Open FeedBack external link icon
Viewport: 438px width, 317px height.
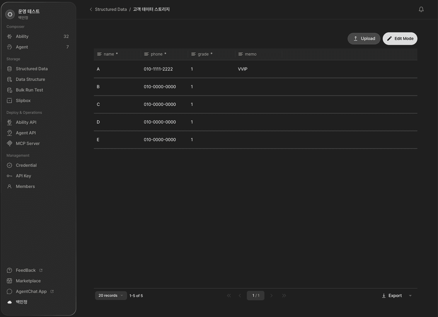click(x=41, y=270)
